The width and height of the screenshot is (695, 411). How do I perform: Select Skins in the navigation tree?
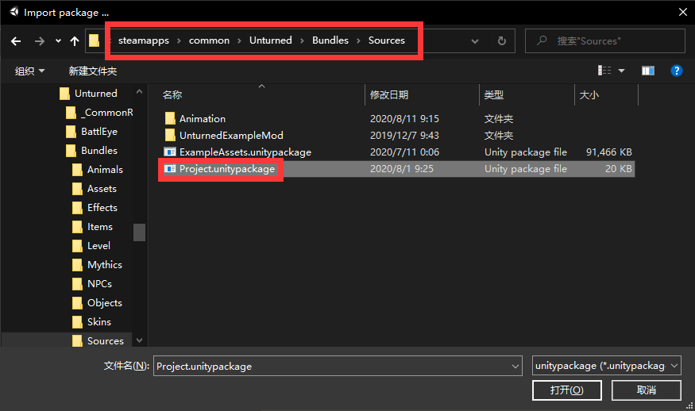tap(99, 322)
